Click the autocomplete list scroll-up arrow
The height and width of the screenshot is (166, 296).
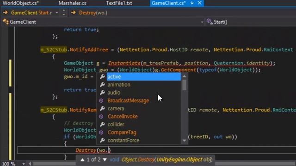point(185,76)
